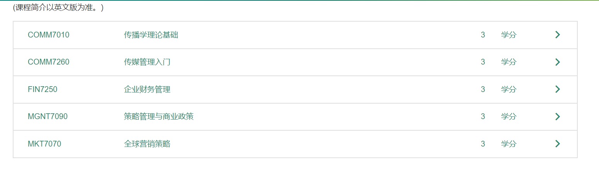599x174 pixels.
Task: Expand the FIN7250 course row chevron
Action: pos(557,89)
